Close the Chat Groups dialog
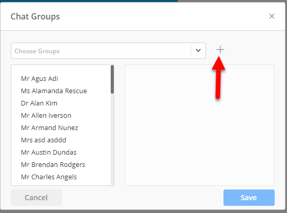The height and width of the screenshot is (213, 287). pos(272,16)
